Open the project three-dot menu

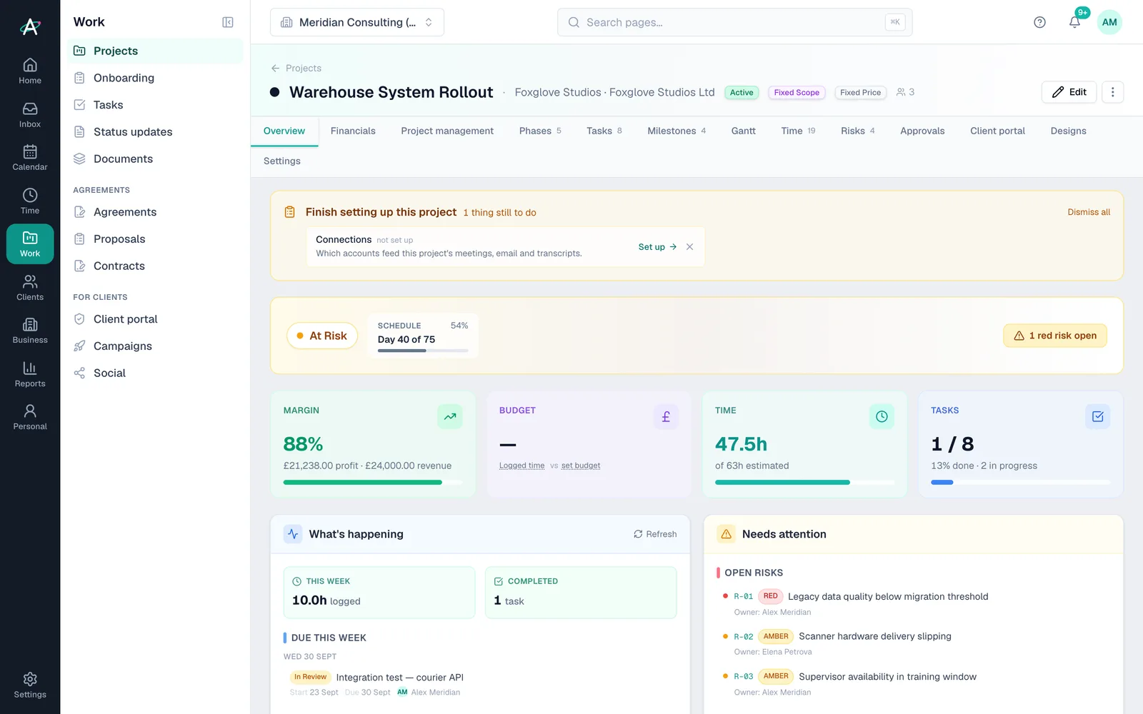pyautogui.click(x=1112, y=92)
